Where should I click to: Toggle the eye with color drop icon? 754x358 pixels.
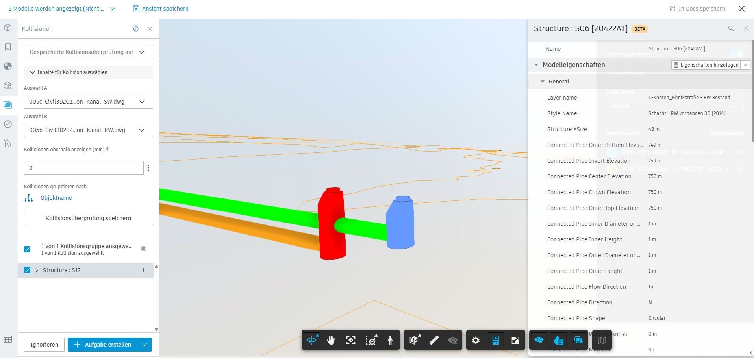pos(539,340)
